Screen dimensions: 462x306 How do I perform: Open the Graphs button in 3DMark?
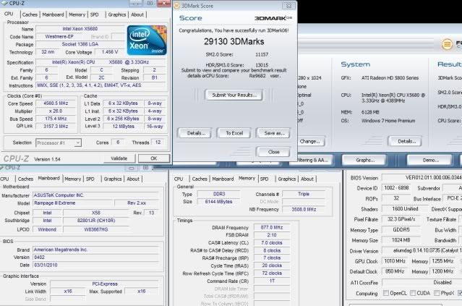(x=364, y=160)
